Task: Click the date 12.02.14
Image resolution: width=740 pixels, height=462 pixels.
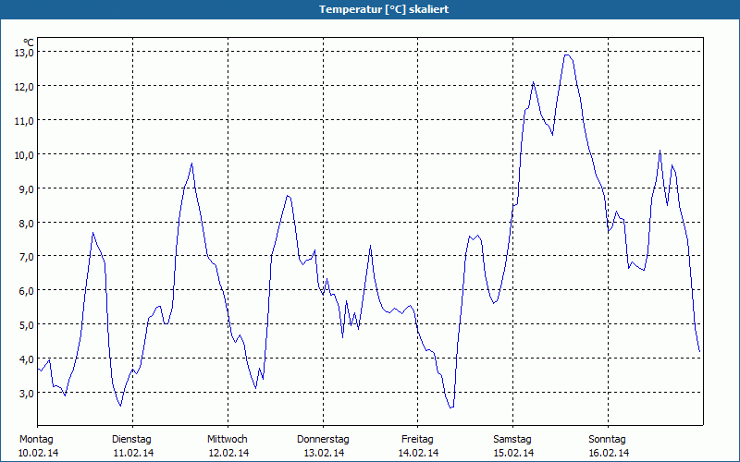Action: pyautogui.click(x=228, y=453)
